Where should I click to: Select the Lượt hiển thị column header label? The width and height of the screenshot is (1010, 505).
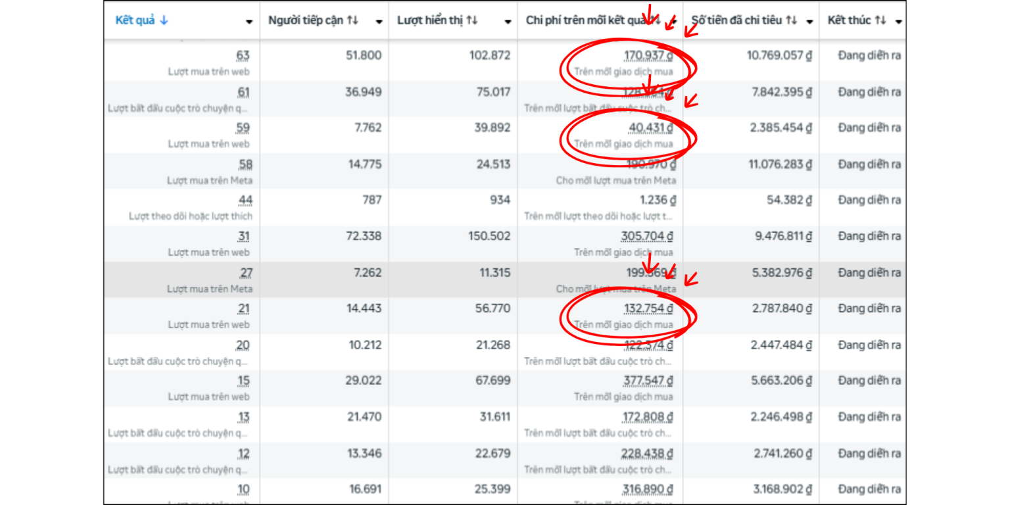430,20
